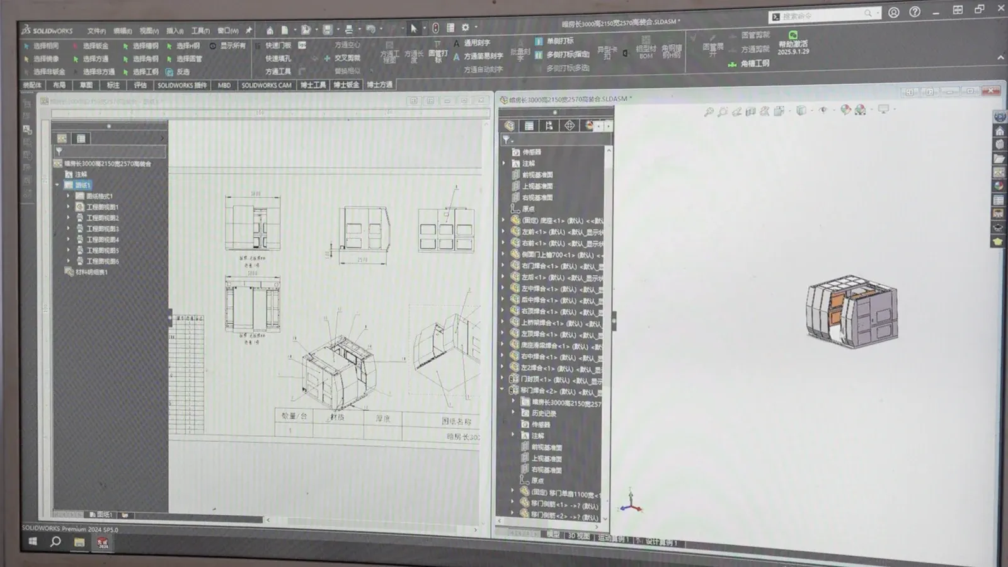Switch to the 博士方通 tab
This screenshot has width=1008, height=567.
pos(380,84)
